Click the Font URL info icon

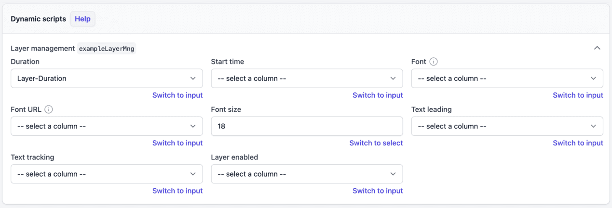pos(49,109)
